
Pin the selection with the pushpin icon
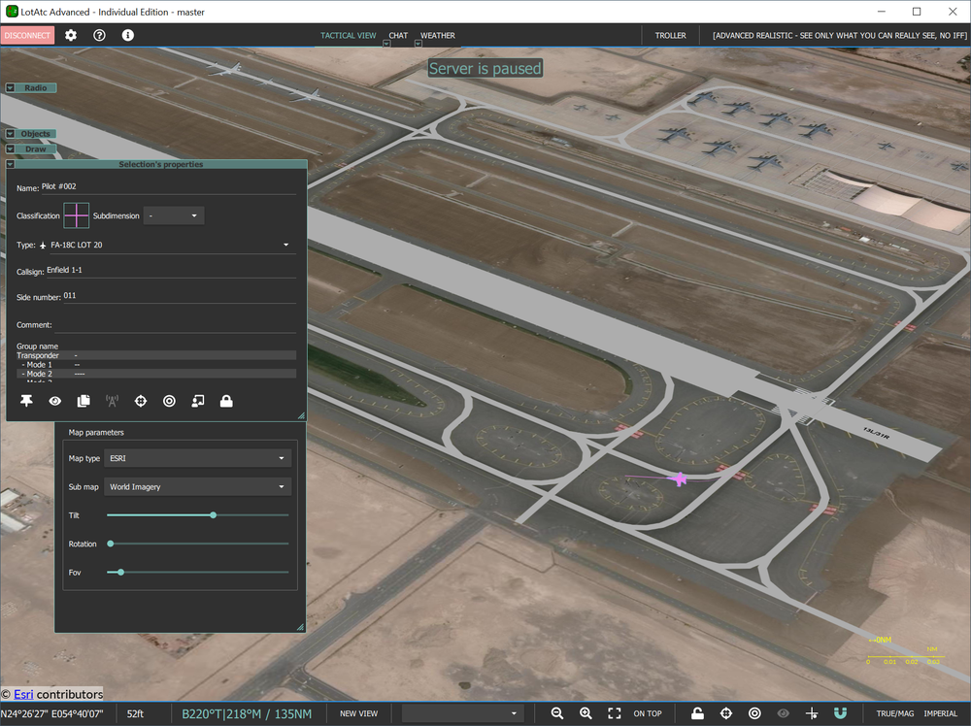tap(26, 401)
